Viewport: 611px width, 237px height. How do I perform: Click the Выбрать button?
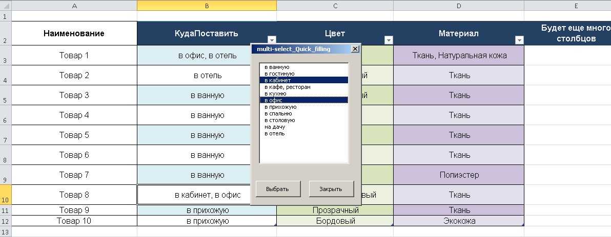(x=278, y=189)
